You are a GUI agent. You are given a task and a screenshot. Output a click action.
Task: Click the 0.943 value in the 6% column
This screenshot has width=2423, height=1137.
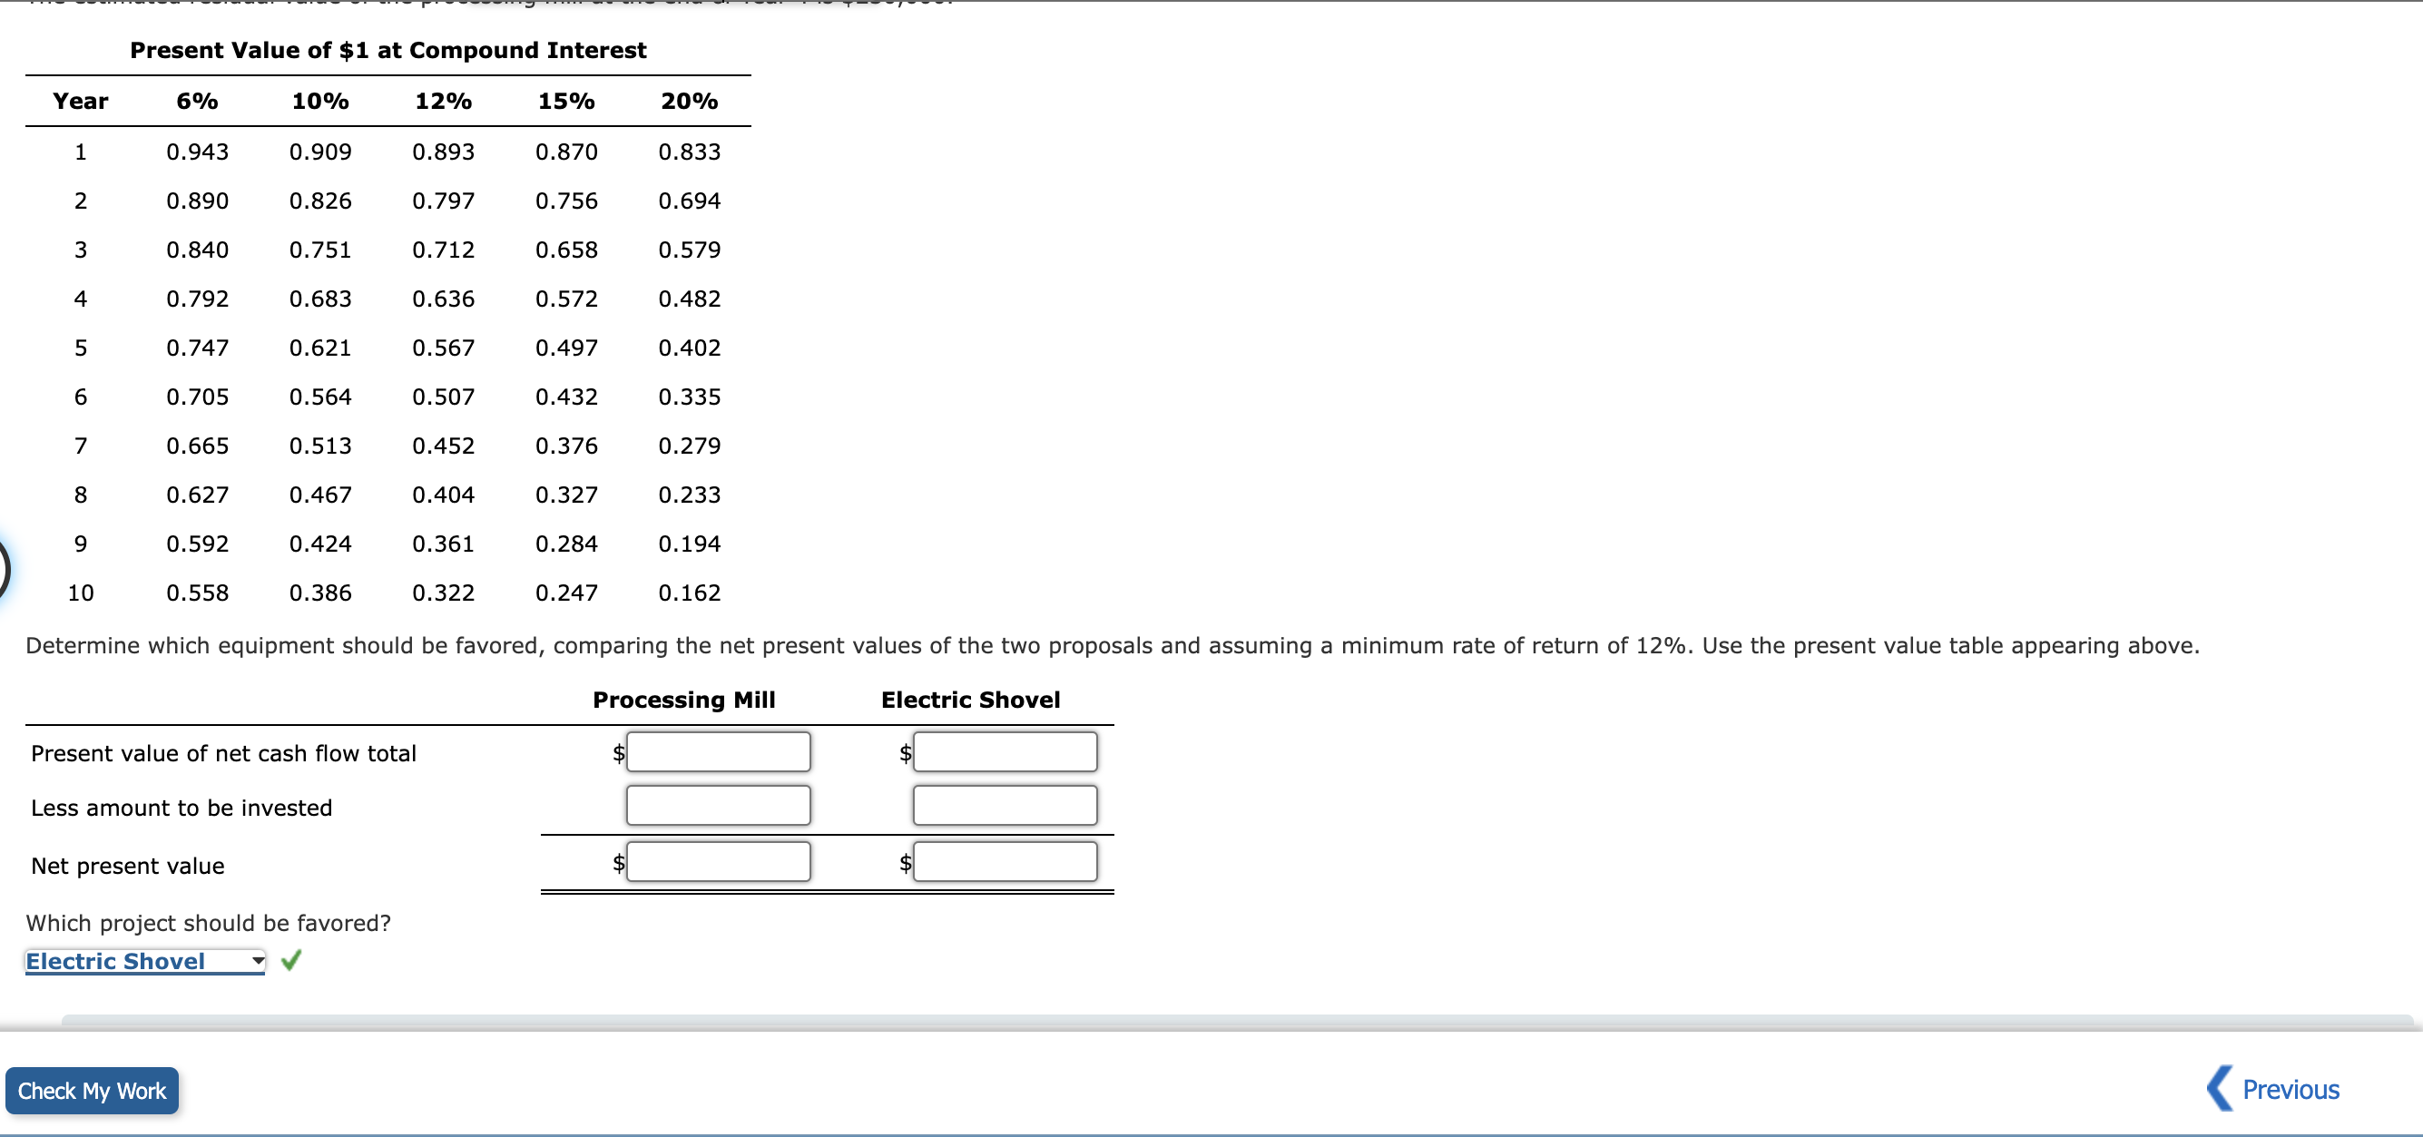[x=198, y=152]
